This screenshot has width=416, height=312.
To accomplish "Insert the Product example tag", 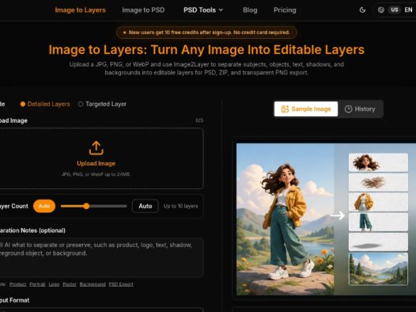I will pos(17,284).
